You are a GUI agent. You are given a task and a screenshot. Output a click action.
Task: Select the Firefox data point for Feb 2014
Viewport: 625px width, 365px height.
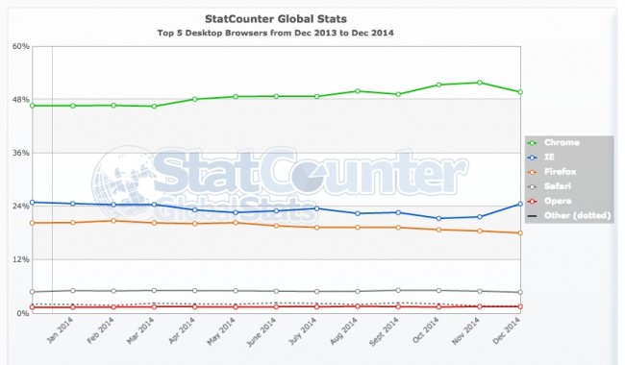113,221
